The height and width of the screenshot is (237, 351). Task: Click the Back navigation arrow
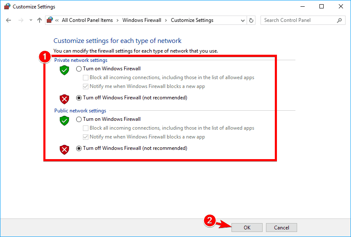[8, 20]
